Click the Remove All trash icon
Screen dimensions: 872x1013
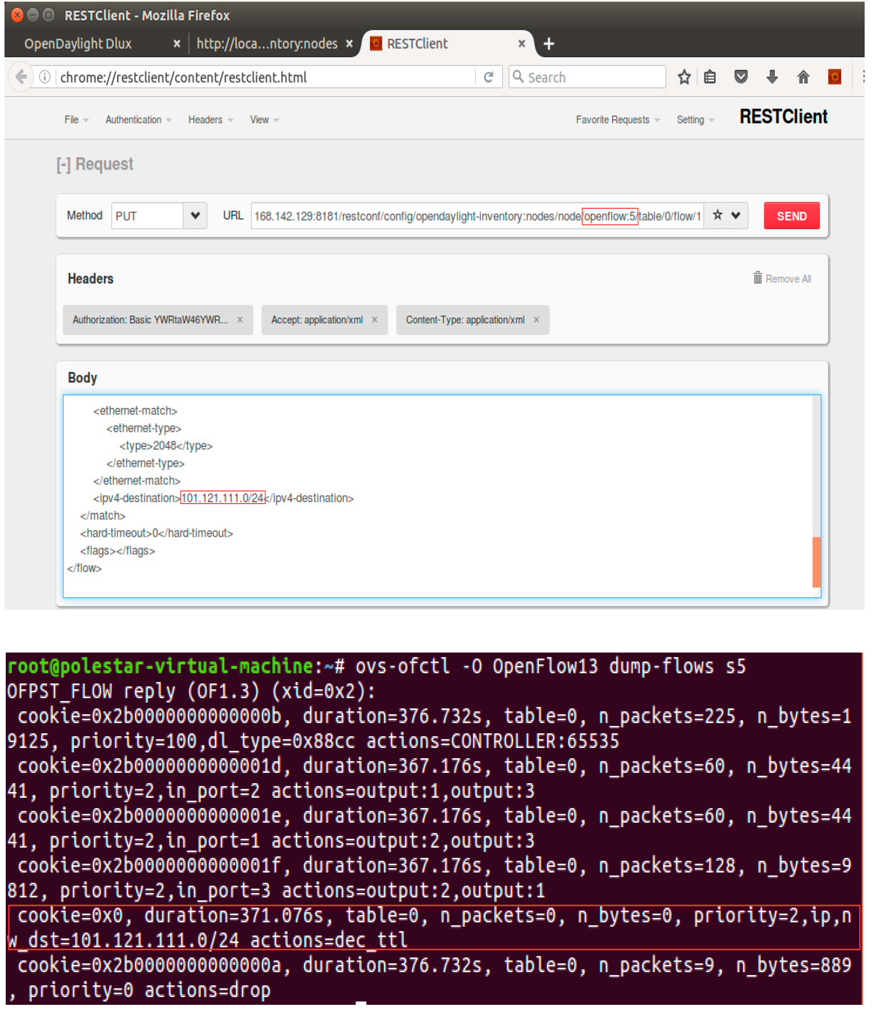pyautogui.click(x=757, y=278)
